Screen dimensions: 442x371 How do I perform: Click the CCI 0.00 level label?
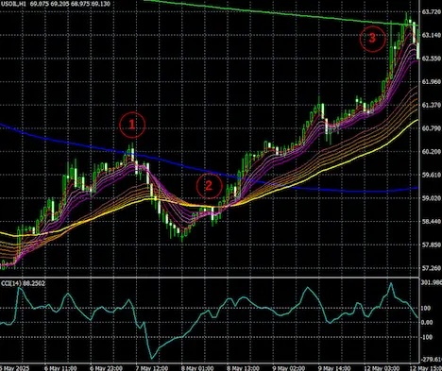click(428, 323)
